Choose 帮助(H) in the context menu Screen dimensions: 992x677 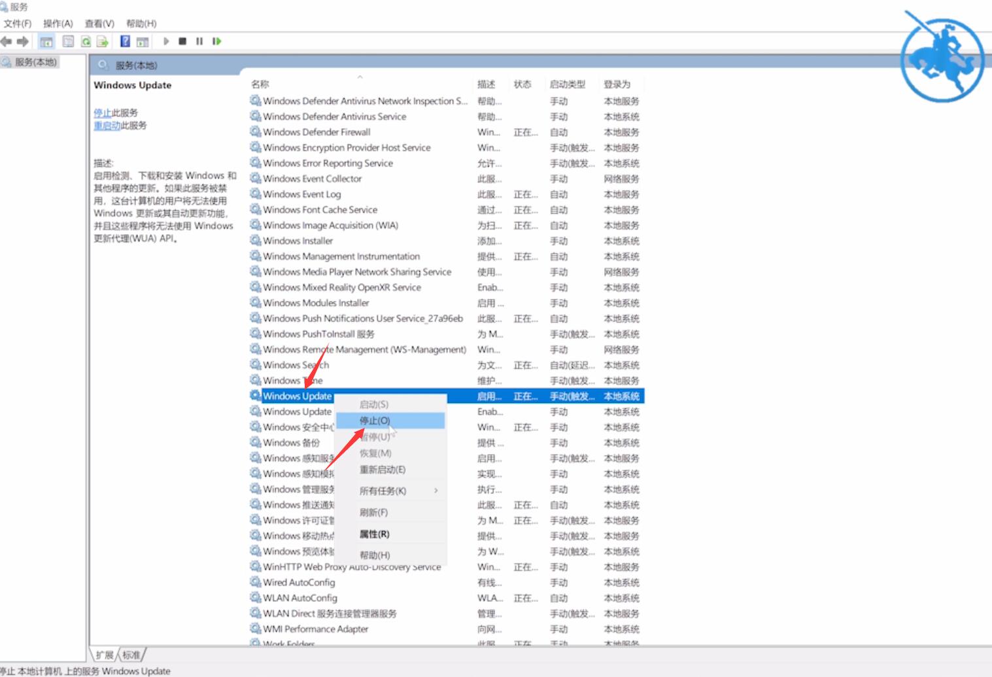390,555
